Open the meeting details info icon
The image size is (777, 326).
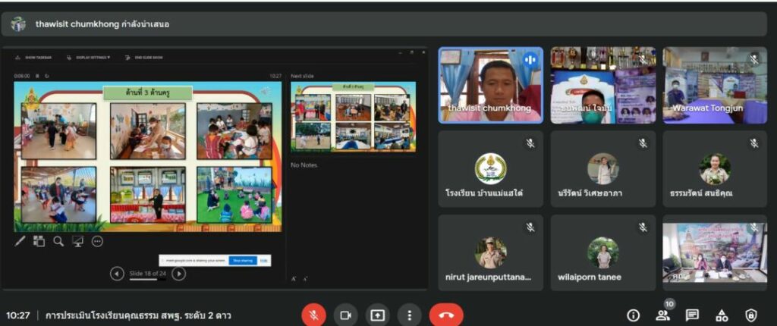633,315
